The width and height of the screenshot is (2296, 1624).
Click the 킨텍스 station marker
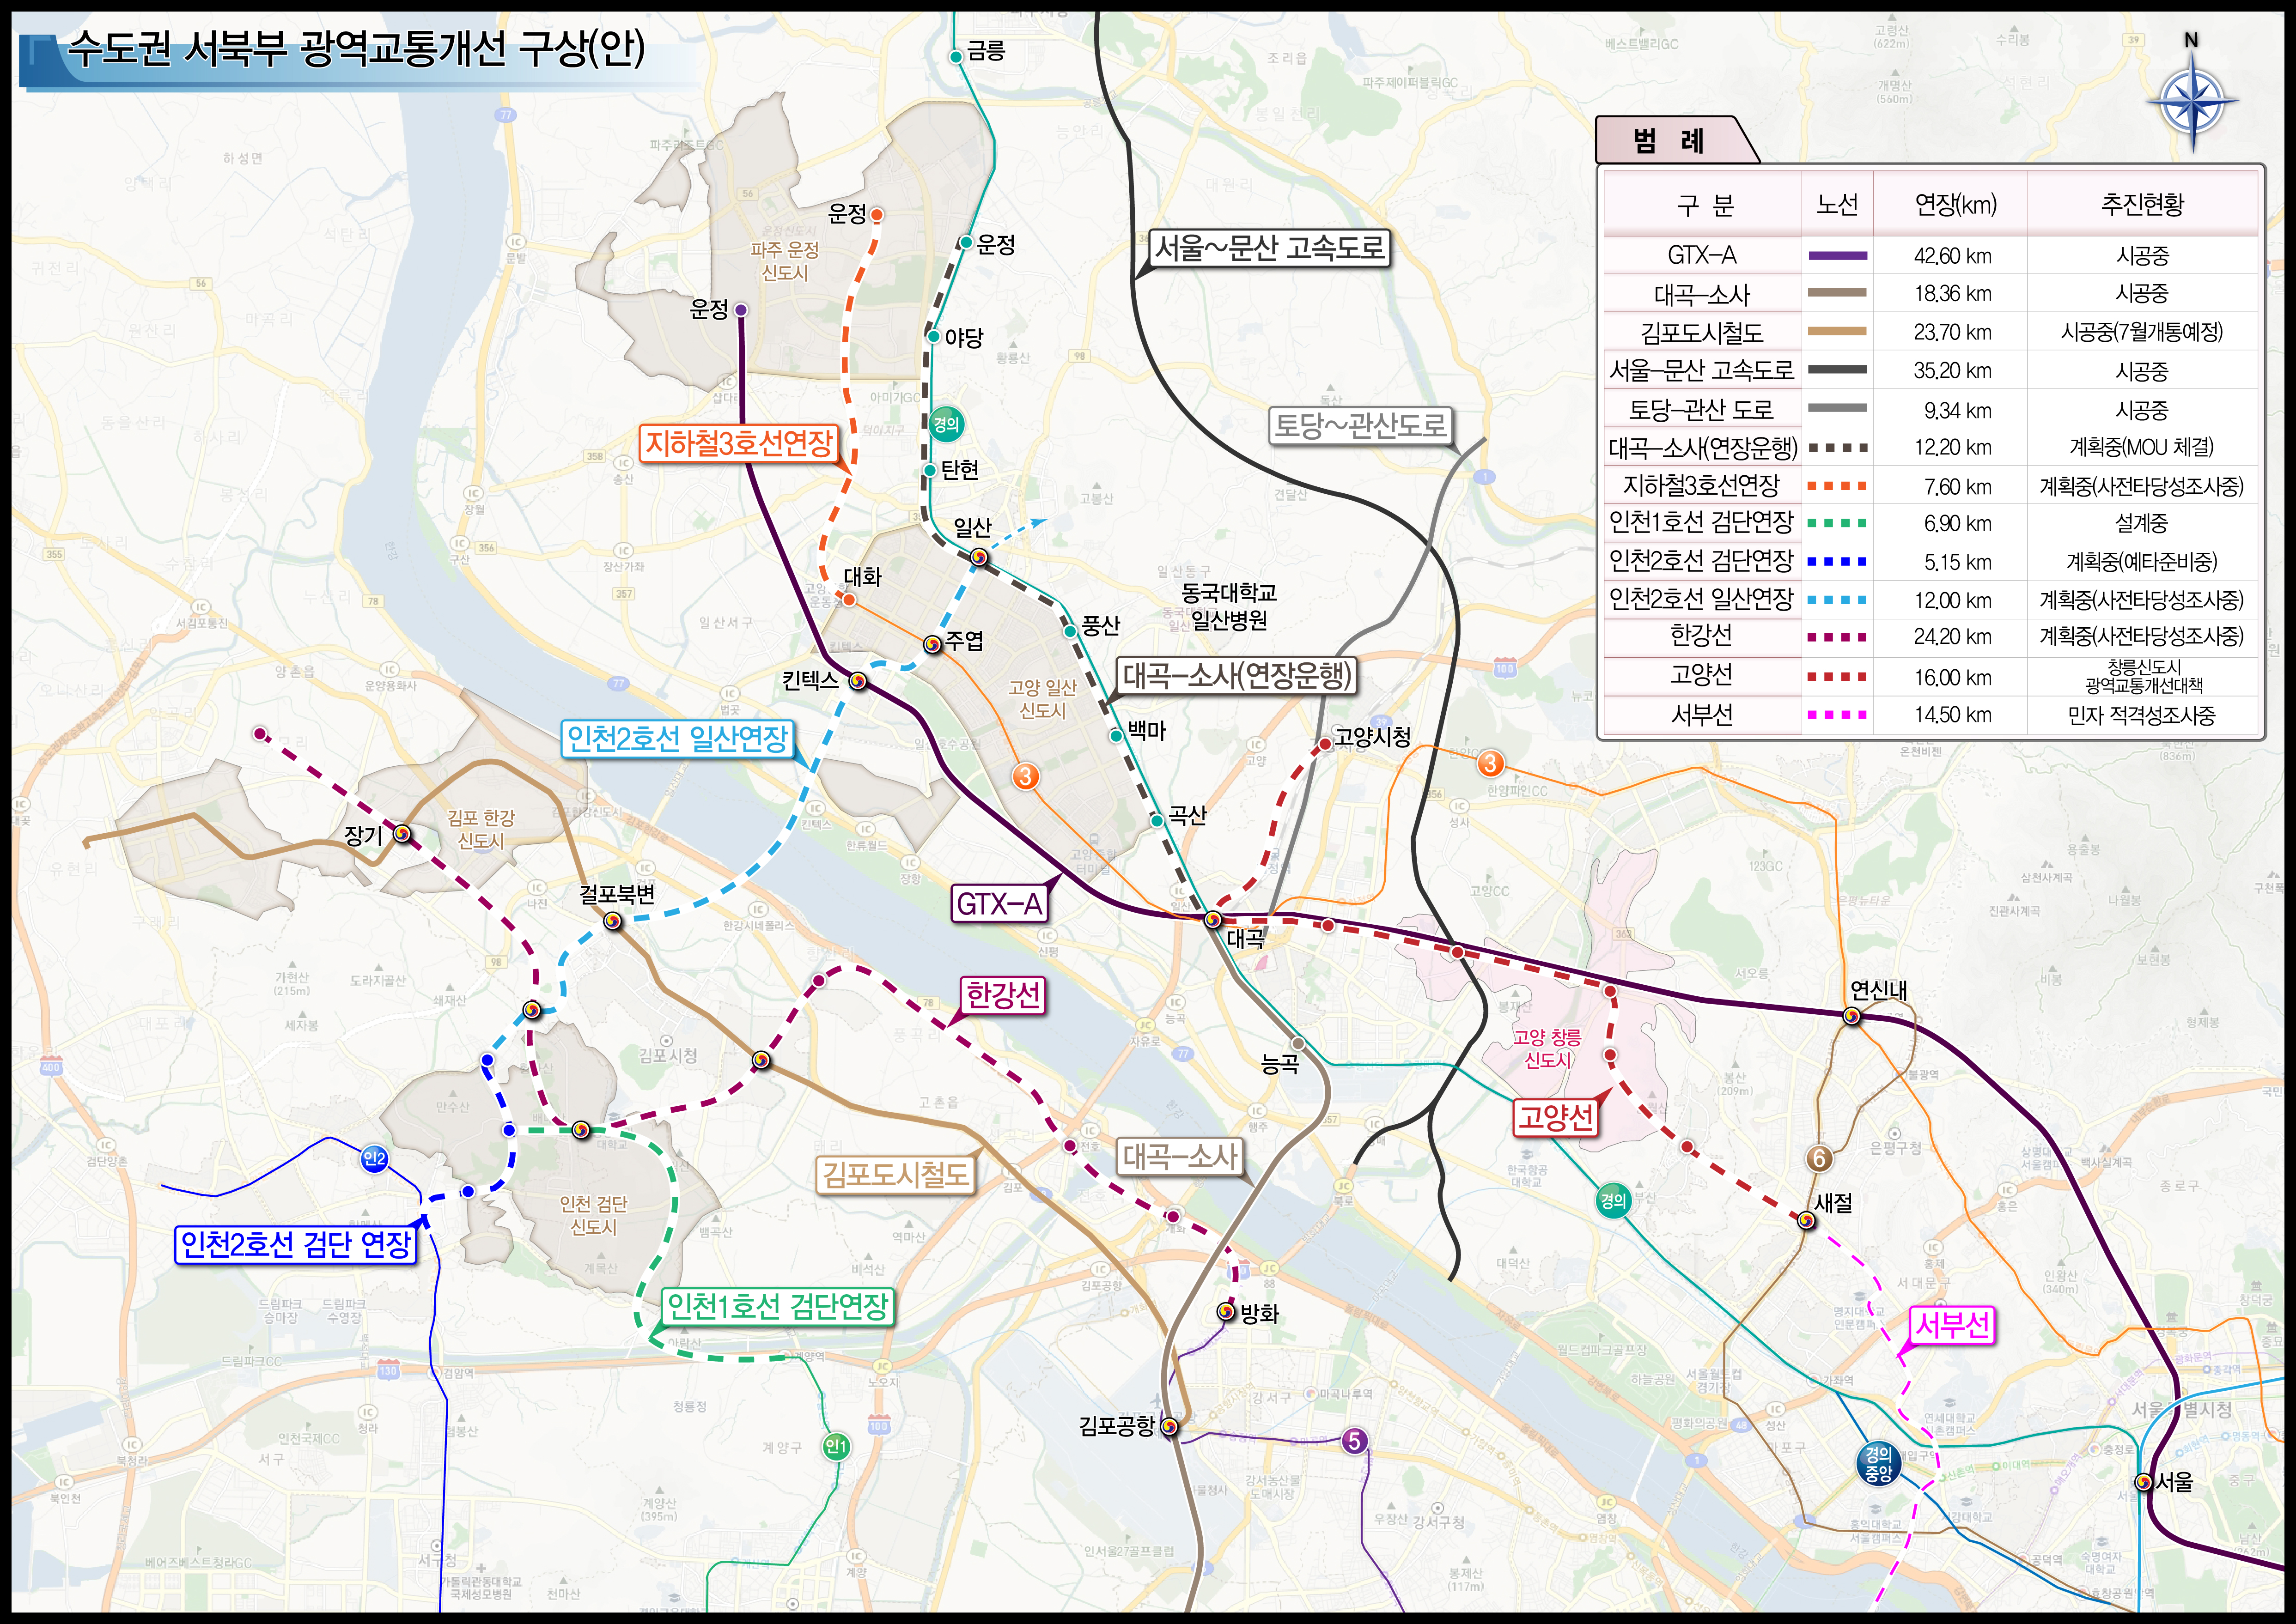[x=858, y=681]
